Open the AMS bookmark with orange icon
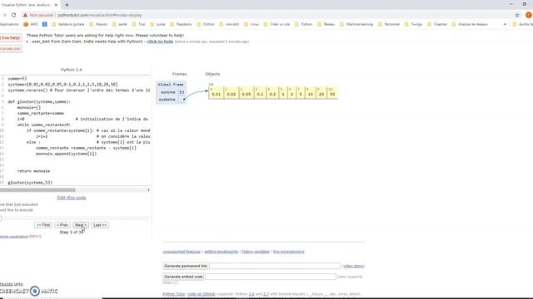The width and height of the screenshot is (533, 299). [x=31, y=24]
